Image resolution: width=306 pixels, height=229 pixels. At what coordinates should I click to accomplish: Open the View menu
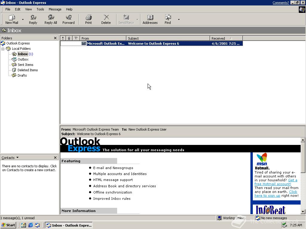pos(28,9)
